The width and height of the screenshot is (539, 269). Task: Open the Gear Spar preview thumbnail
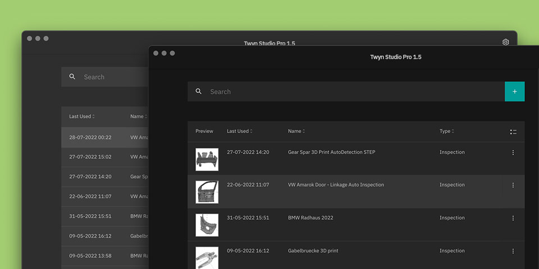pos(207,160)
